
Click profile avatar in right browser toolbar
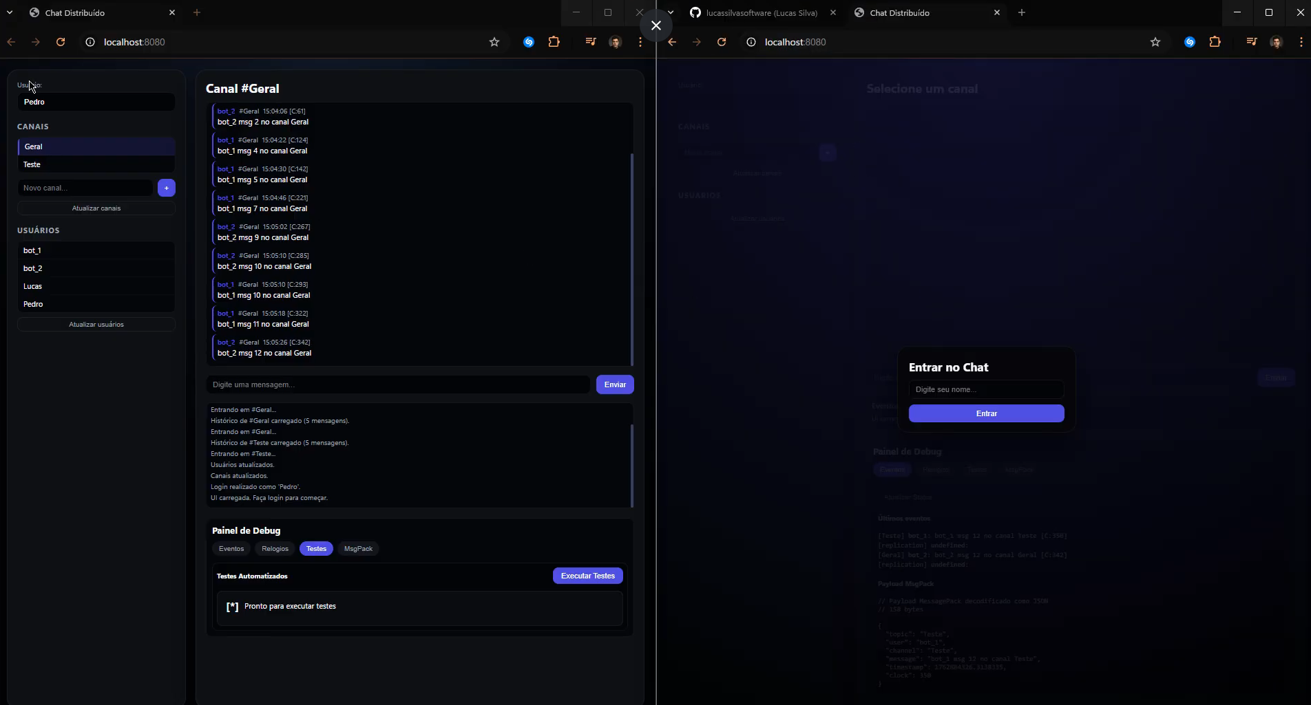pos(1276,42)
